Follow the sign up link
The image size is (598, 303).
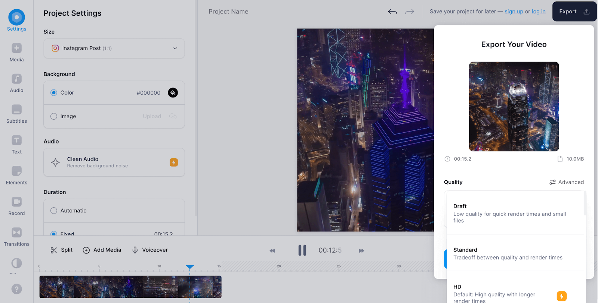(514, 12)
